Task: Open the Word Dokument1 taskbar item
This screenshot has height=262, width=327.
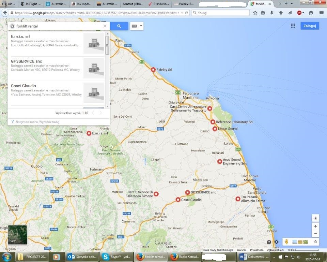Action: coord(253,257)
